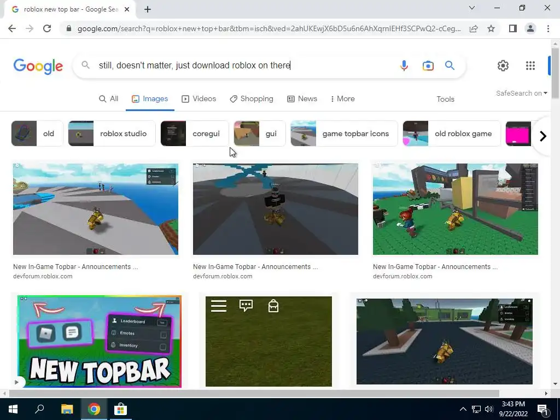
Task: Expand the More search options
Action: (342, 99)
